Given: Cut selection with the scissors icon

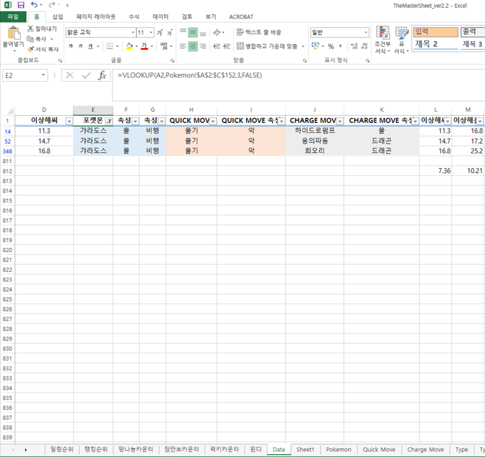Looking at the screenshot, I should (30, 28).
